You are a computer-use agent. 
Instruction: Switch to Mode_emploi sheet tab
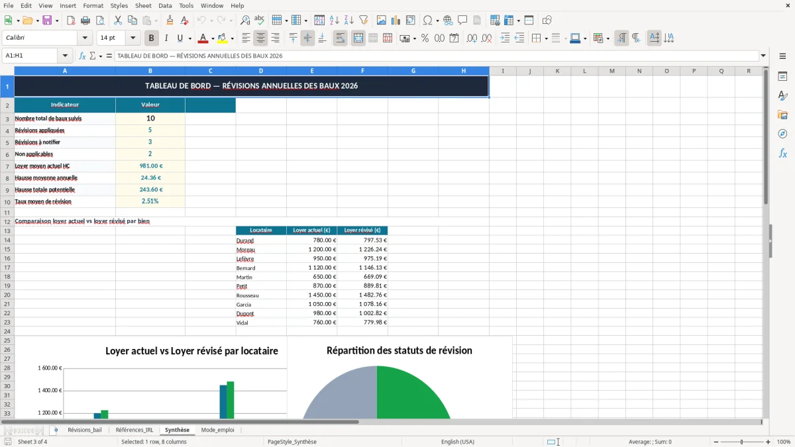[217, 430]
